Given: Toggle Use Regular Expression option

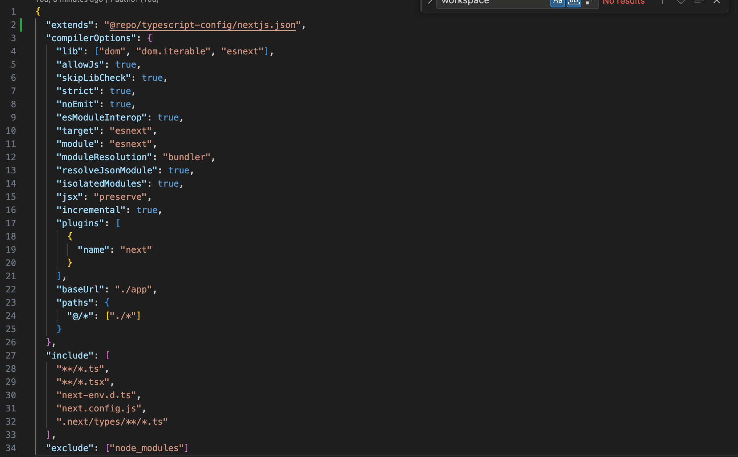Looking at the screenshot, I should [589, 2].
